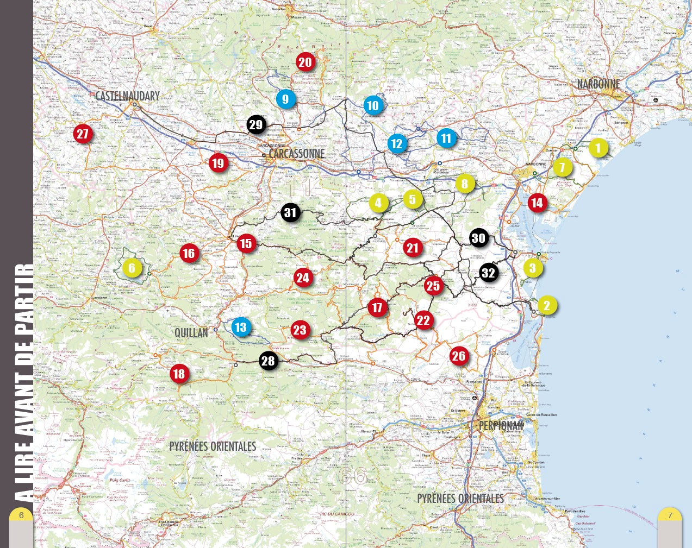Select red marker 20 near Mazamet
692x548 pixels.
305,62
